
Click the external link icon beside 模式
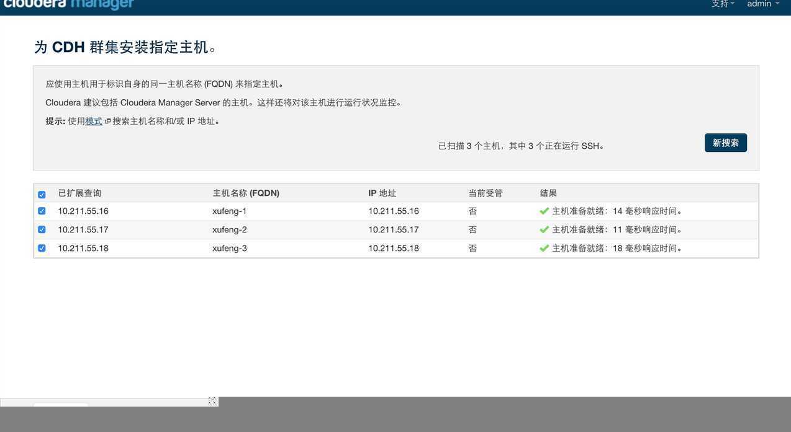click(107, 121)
